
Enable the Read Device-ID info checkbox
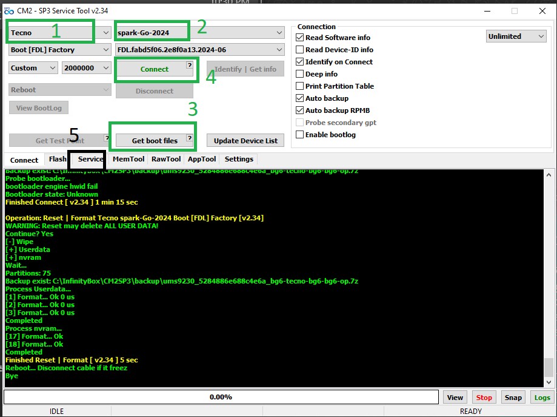coord(300,50)
